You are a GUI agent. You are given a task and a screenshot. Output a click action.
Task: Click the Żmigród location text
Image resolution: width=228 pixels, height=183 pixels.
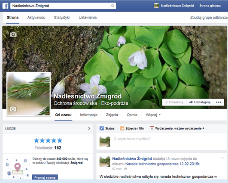76,163
